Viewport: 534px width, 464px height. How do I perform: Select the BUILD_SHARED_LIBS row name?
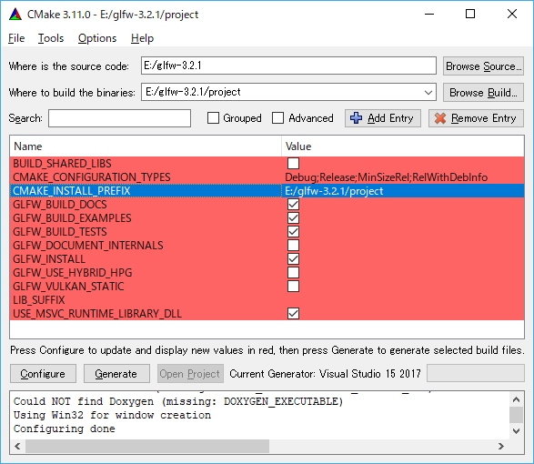click(x=62, y=164)
